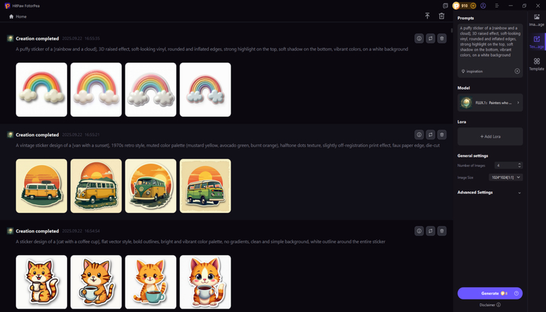
Task: Regenerate the vintage van sticker creation
Action: tap(430, 135)
